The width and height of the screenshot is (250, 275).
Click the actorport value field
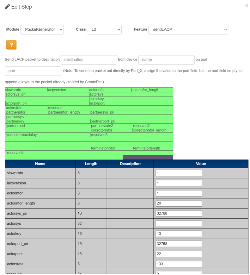point(179,254)
